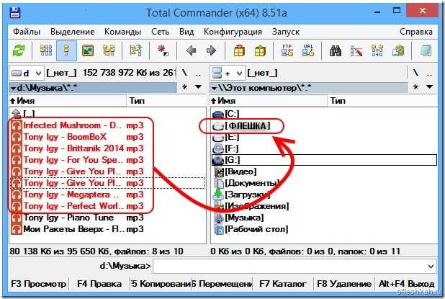Sort right panel by Тип column header
The image size is (445, 299).
click(x=383, y=101)
